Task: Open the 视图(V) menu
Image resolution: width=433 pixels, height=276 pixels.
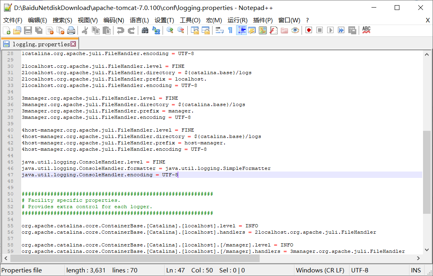Action: (x=88, y=20)
